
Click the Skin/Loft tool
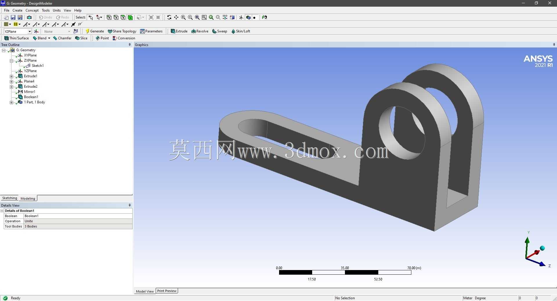[x=241, y=31]
